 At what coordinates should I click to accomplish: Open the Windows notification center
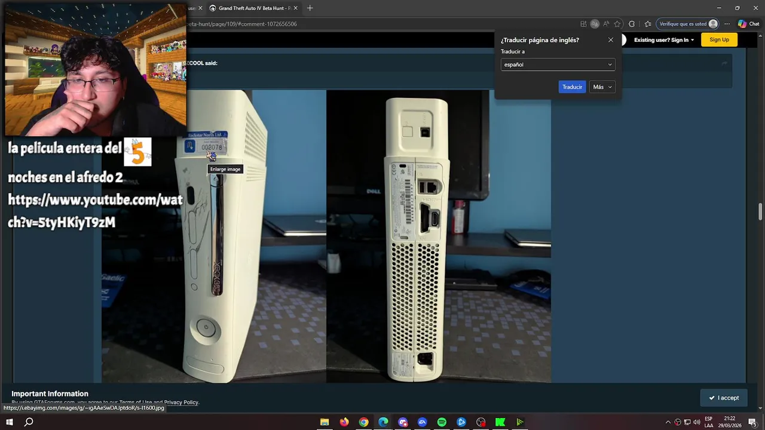tap(752, 422)
